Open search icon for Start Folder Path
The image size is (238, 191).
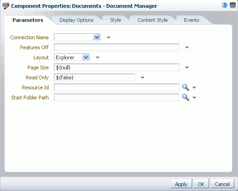pos(185,98)
